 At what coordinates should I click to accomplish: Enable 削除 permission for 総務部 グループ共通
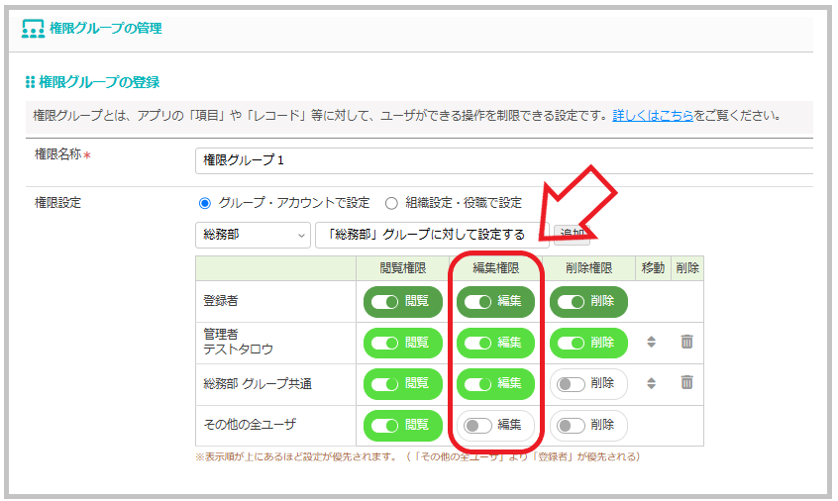tap(588, 384)
